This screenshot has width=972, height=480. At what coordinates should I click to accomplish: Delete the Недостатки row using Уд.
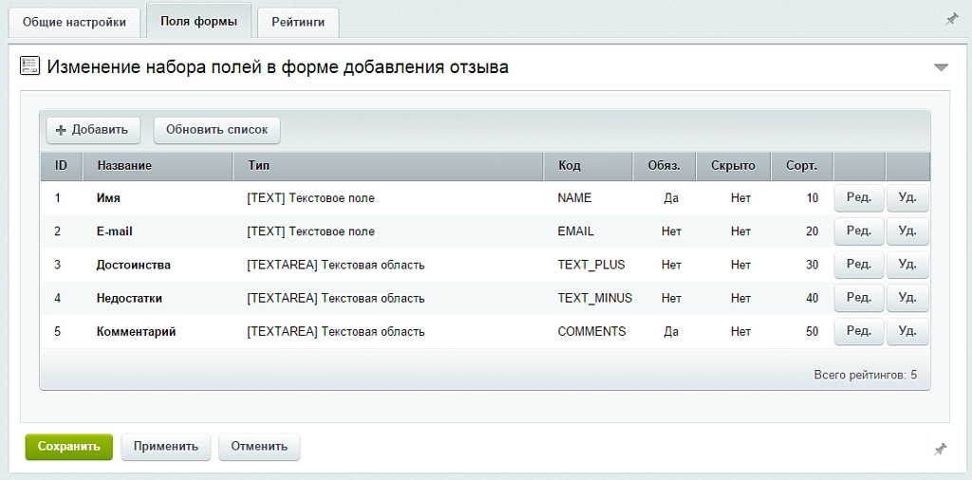click(907, 299)
